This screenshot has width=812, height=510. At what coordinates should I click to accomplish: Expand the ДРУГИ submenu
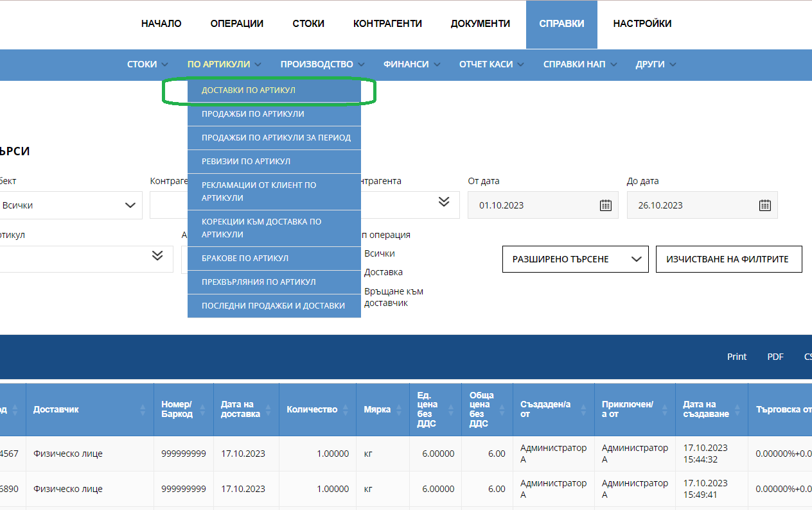656,64
